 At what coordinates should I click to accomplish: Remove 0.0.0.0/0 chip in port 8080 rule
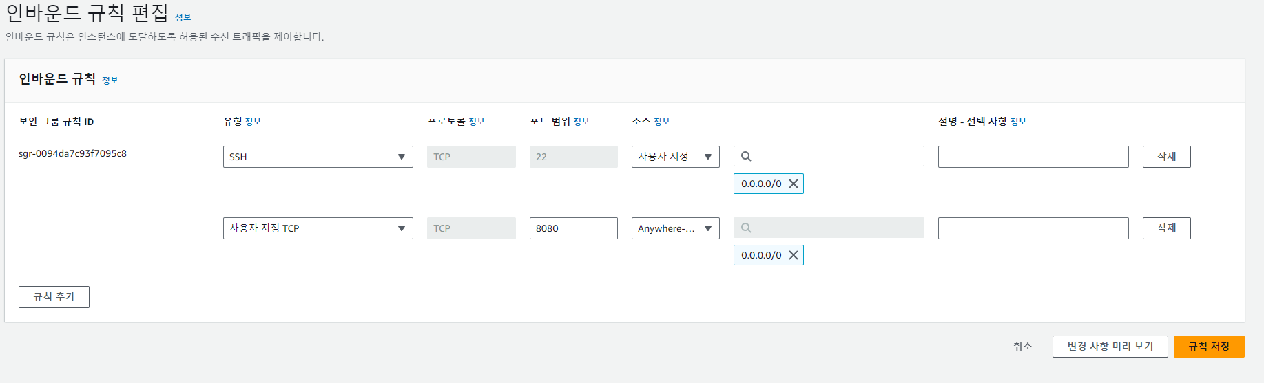tap(794, 255)
